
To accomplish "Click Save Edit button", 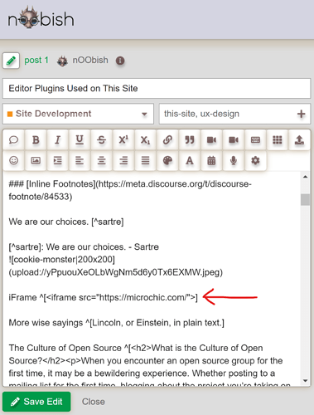I will [36, 402].
